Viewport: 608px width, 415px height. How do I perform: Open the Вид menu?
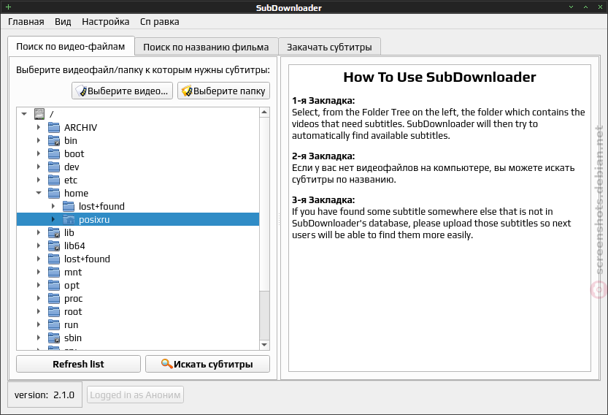point(63,22)
